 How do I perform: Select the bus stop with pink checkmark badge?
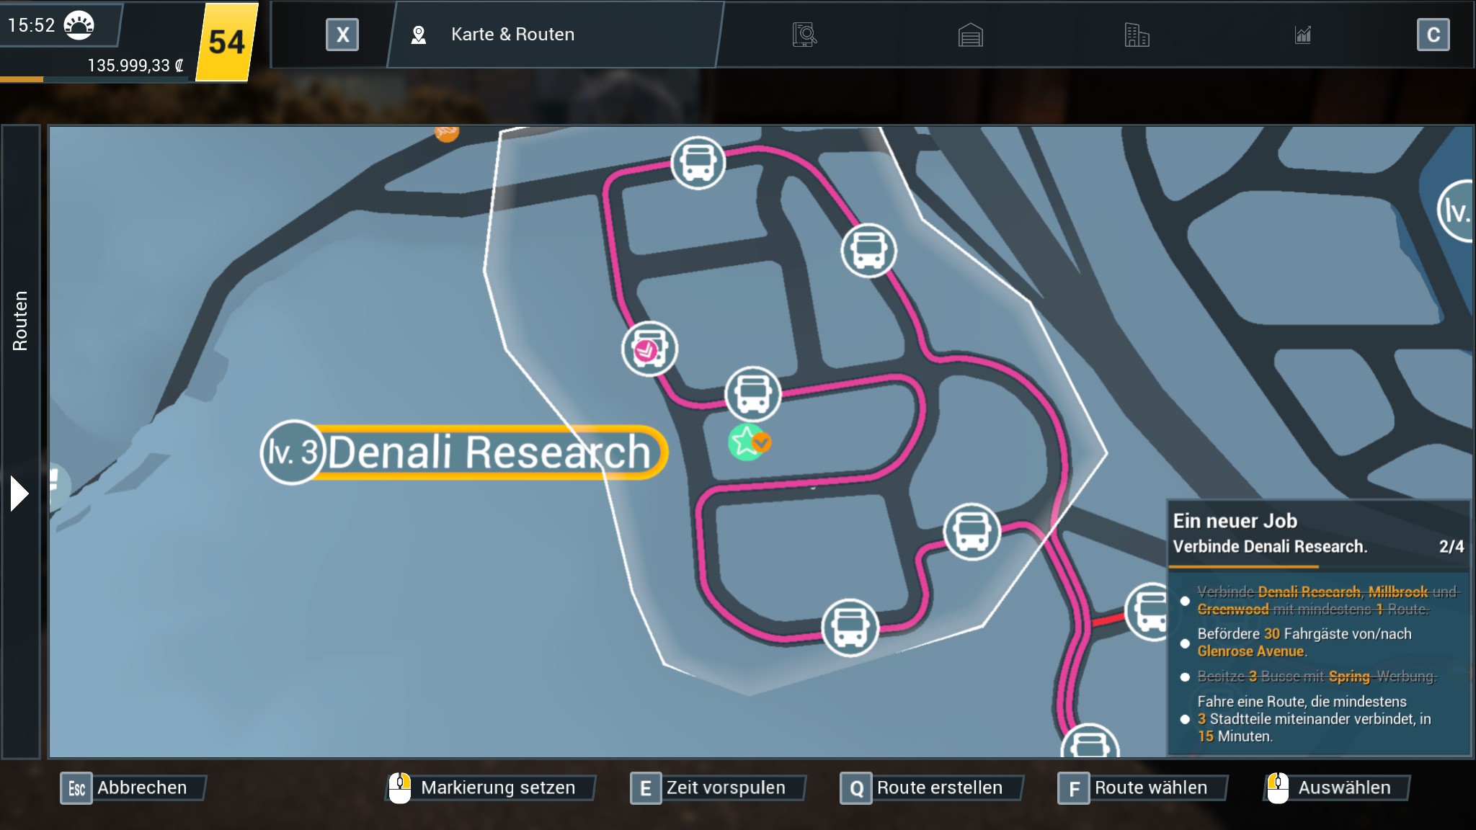coord(649,349)
